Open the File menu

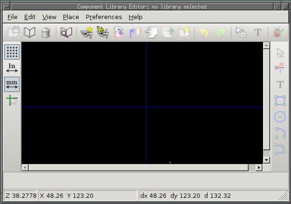pos(12,17)
